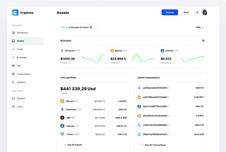
Task: Click the Exchange arrows icon
Action: [13, 57]
